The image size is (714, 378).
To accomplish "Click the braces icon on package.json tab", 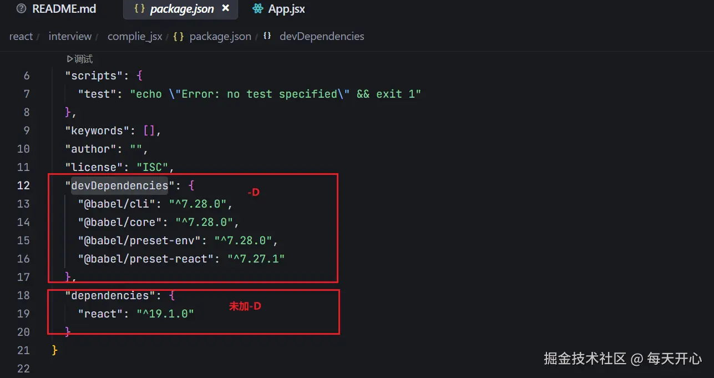I will coord(140,9).
